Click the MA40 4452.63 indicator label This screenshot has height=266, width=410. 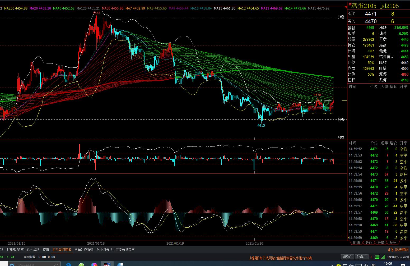coord(64,8)
